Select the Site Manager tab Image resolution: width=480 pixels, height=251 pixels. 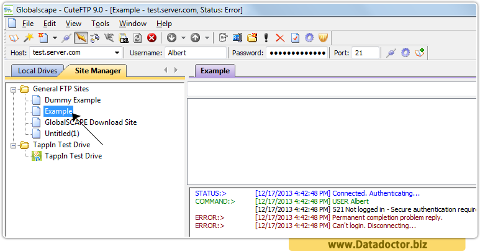[98, 71]
